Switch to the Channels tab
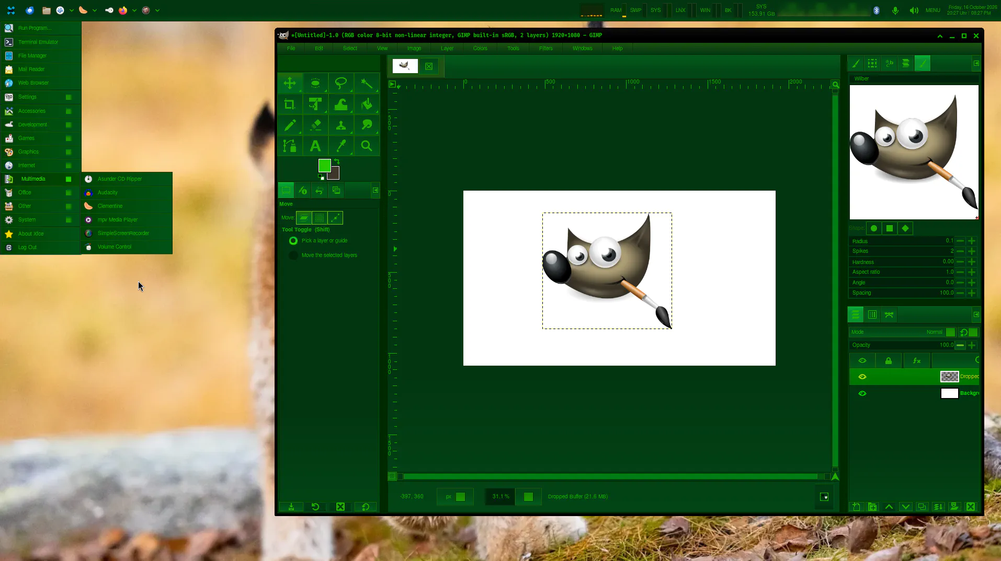 tap(872, 314)
